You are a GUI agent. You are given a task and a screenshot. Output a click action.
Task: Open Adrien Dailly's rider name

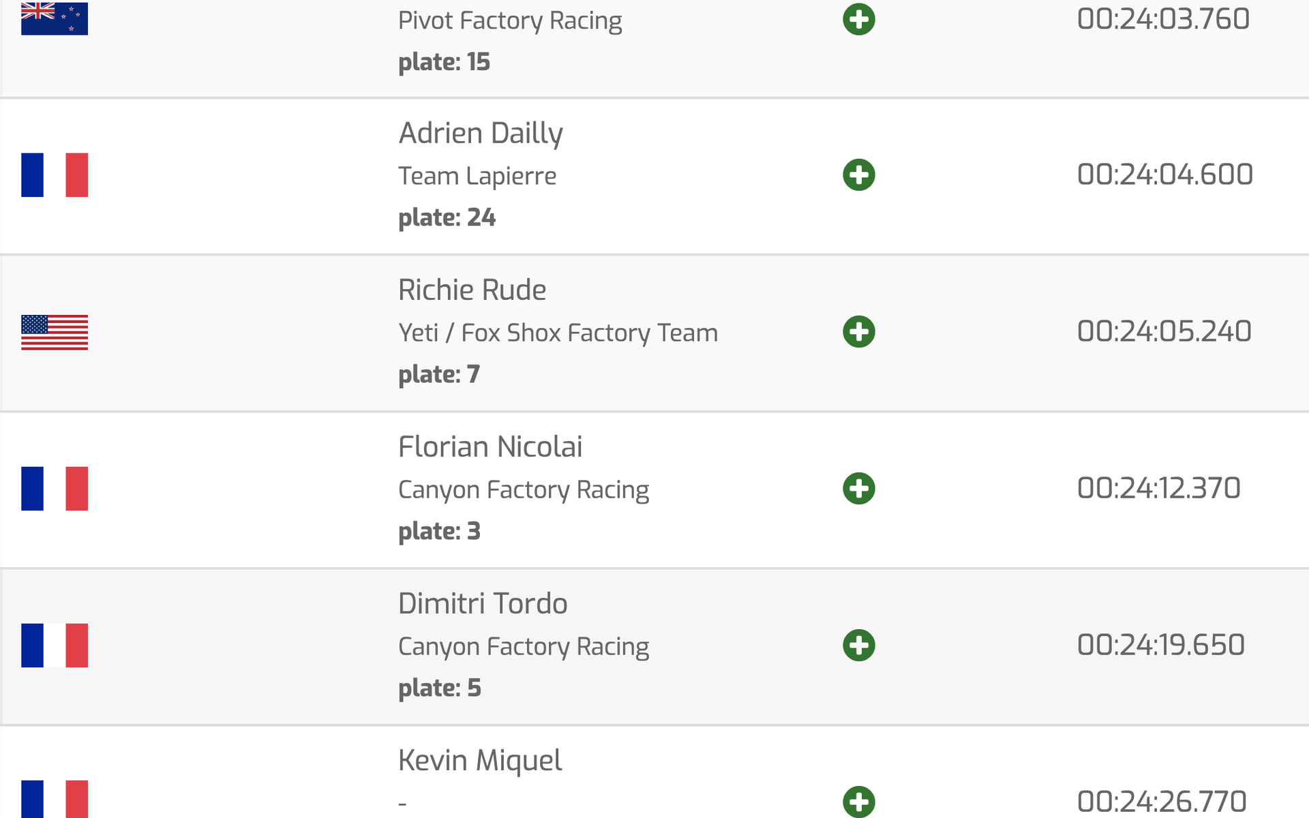click(481, 134)
